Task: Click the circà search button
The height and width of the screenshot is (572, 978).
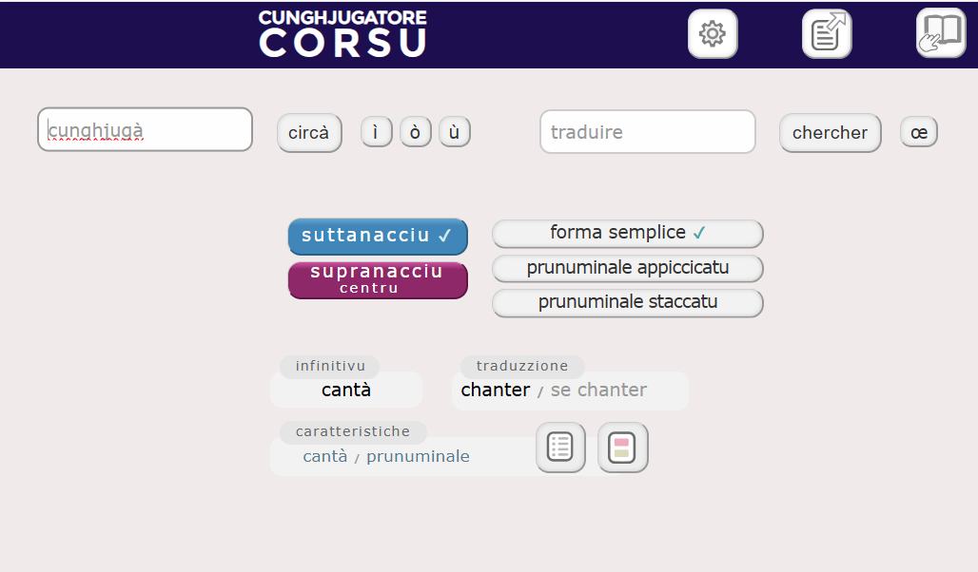Action: click(x=309, y=133)
